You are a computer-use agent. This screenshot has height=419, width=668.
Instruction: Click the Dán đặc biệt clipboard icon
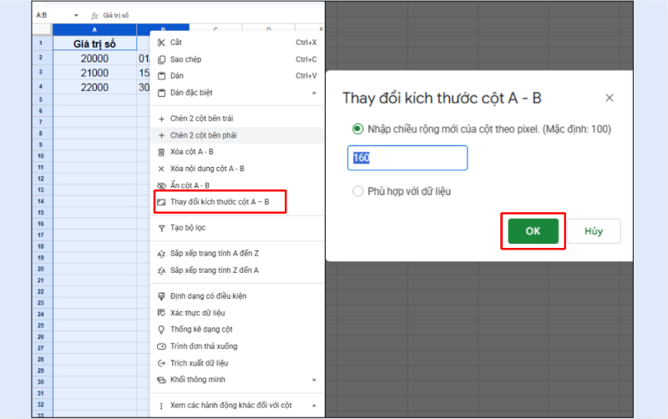tap(161, 93)
